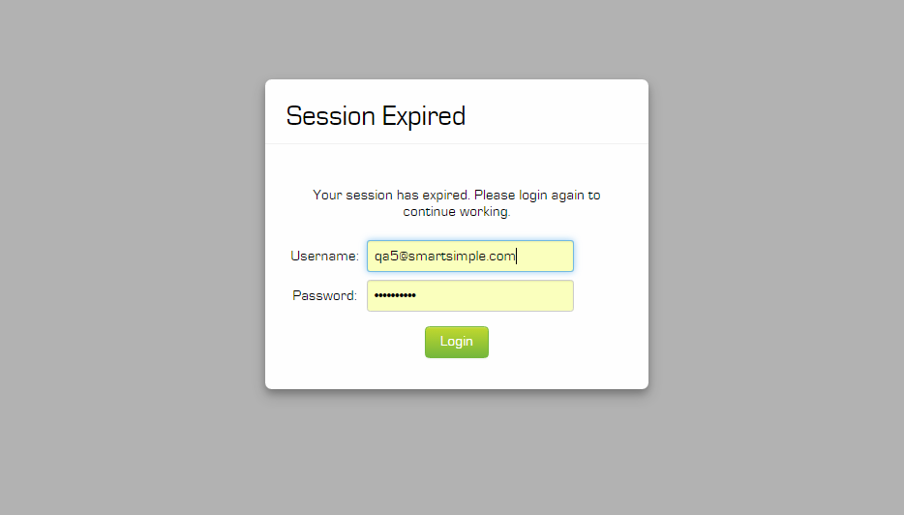This screenshot has height=515, width=904.
Task: Click the masked password dots
Action: [395, 296]
